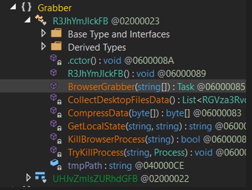Collapse the Grabber namespace node

point(13,7)
